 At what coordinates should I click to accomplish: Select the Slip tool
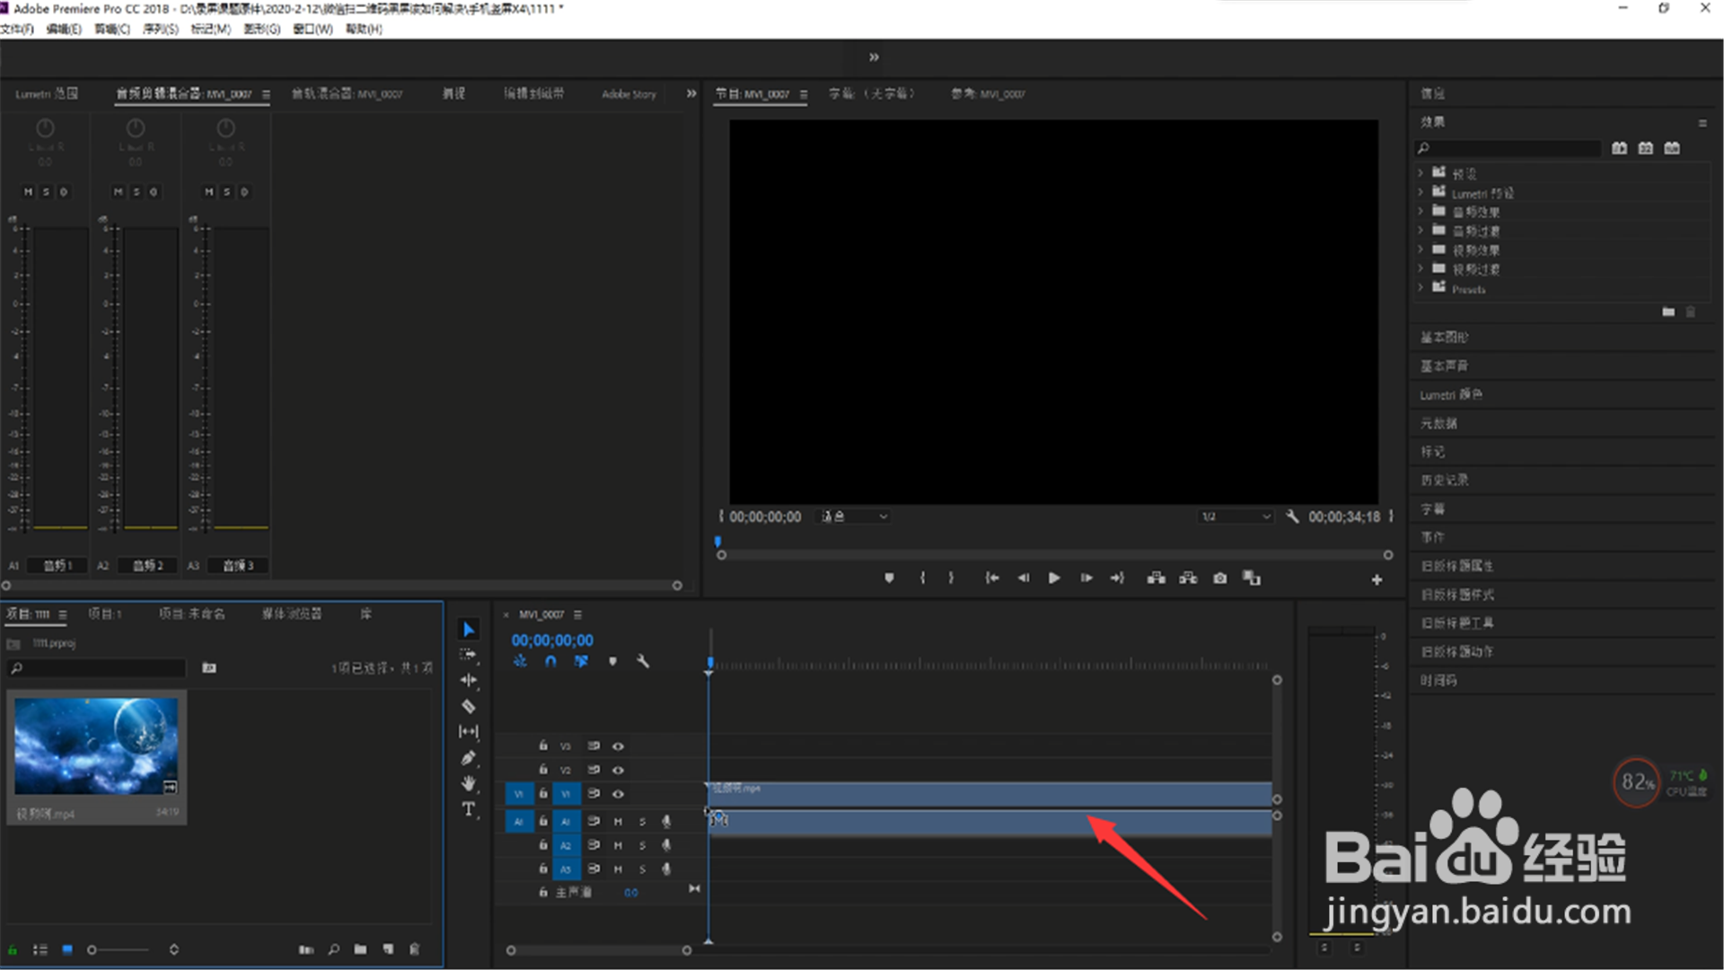469,731
